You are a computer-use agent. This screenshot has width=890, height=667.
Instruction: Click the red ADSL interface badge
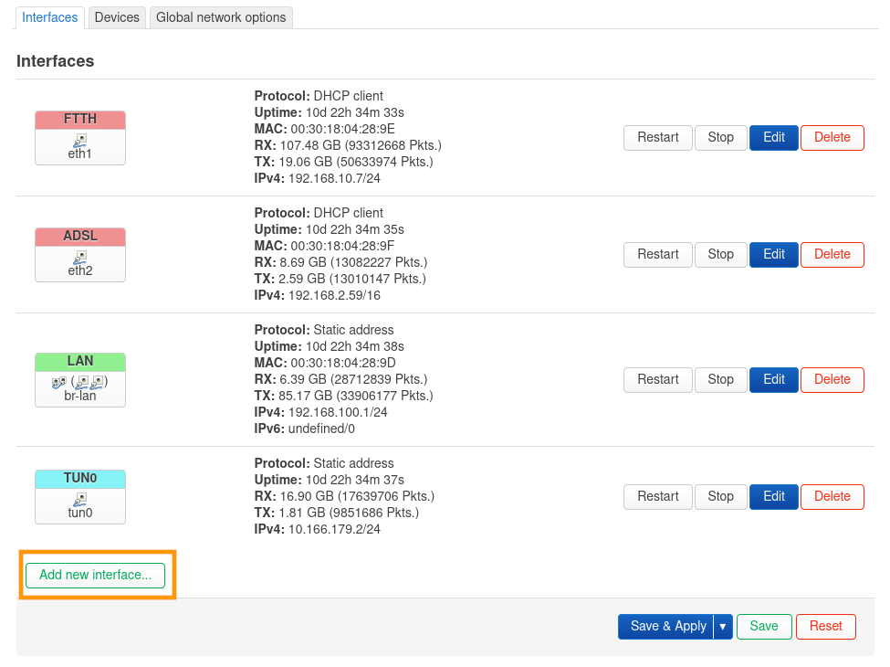click(80, 237)
